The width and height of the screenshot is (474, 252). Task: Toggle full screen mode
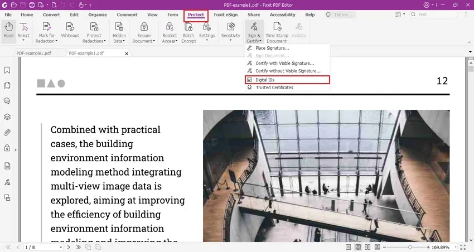(462, 247)
